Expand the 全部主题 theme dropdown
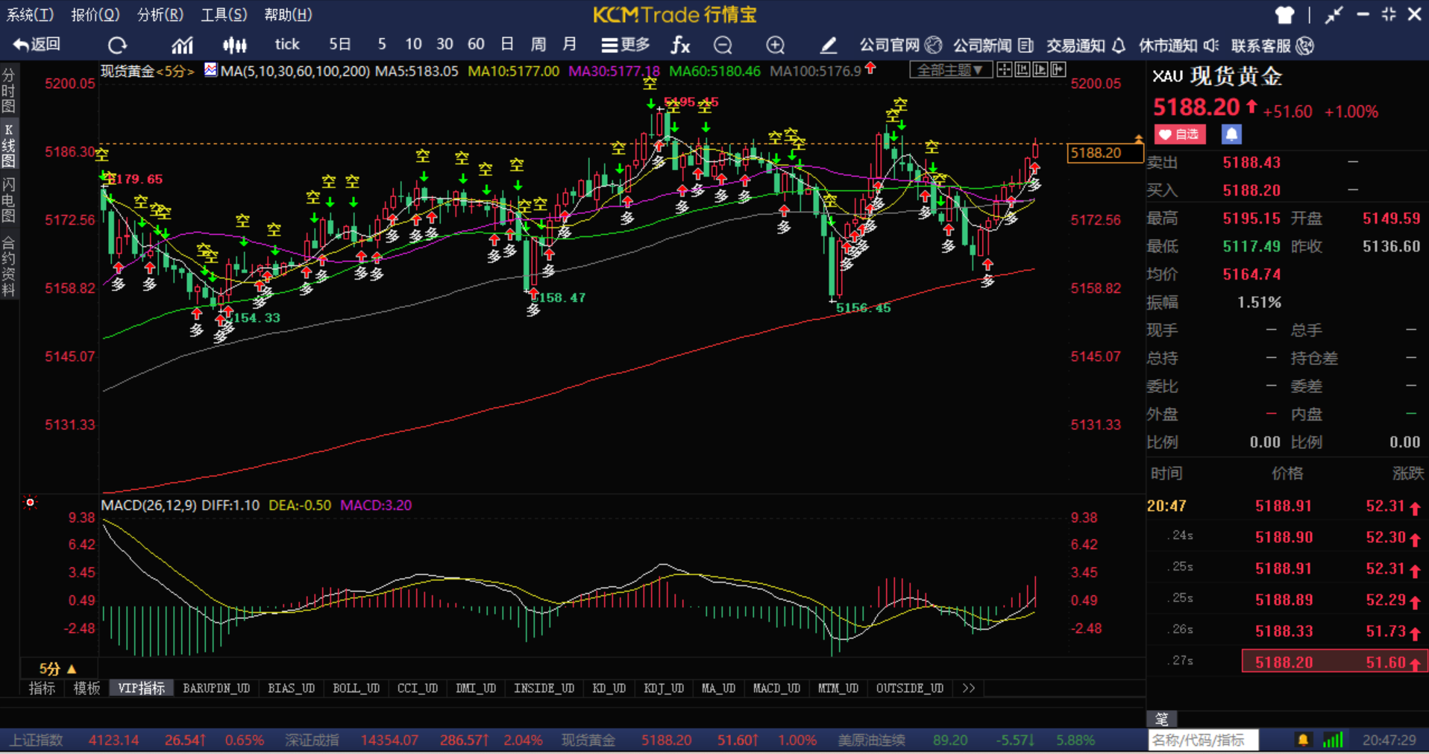1429x754 pixels. (x=950, y=70)
